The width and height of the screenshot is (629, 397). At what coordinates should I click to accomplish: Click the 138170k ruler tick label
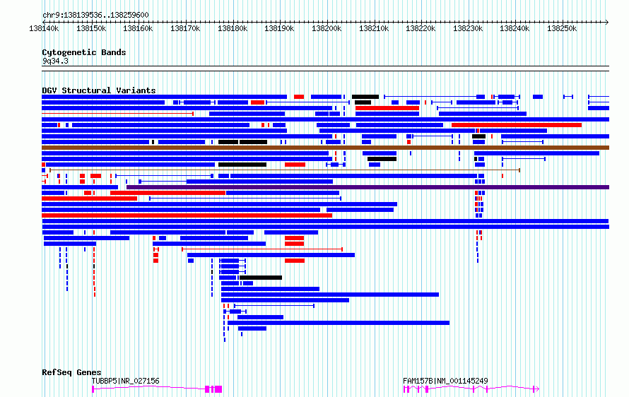185,28
